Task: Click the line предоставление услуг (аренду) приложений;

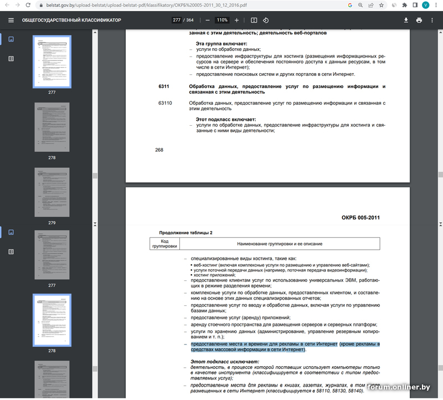Action: click(240, 317)
